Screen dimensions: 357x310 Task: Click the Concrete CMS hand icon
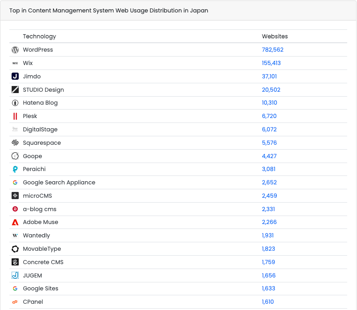point(15,262)
